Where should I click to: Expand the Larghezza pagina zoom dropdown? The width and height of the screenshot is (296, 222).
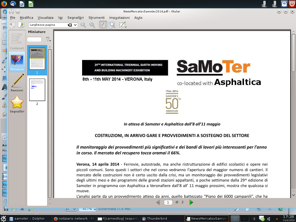point(75,25)
